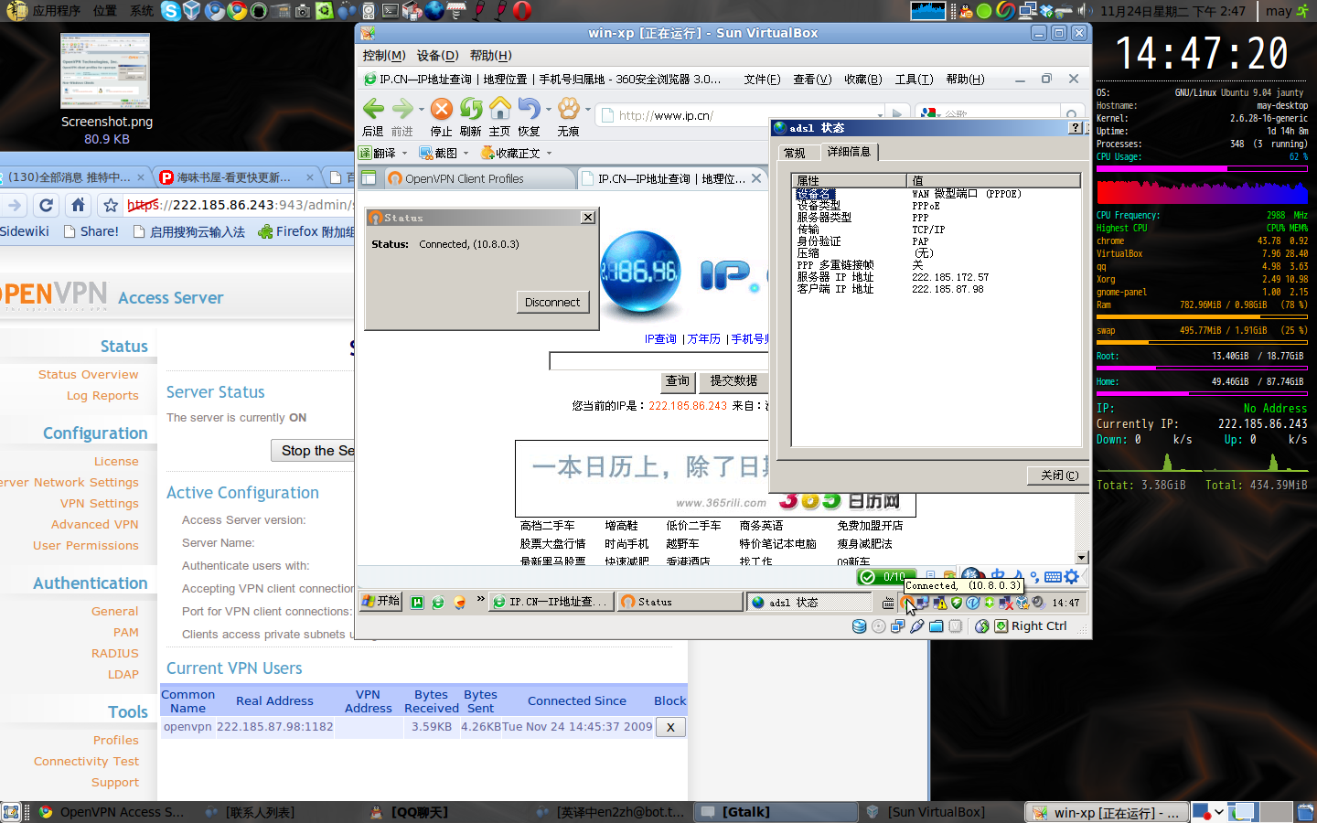
Task: Click the red-X network tray icon in XP
Action: (x=1006, y=603)
